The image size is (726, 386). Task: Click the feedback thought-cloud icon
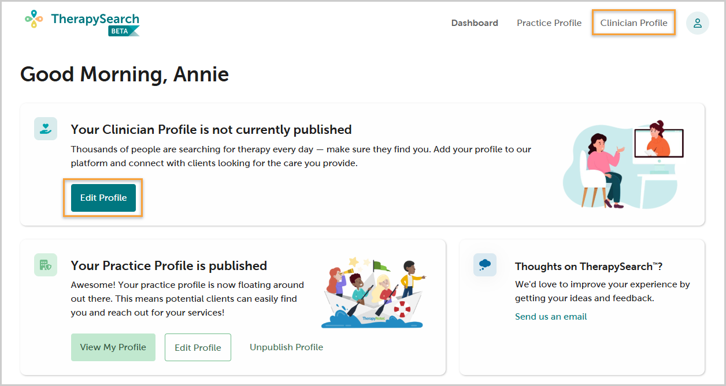coord(484,265)
